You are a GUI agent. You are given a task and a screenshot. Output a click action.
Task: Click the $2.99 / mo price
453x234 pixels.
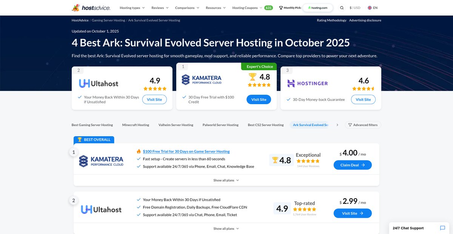pyautogui.click(x=353, y=202)
